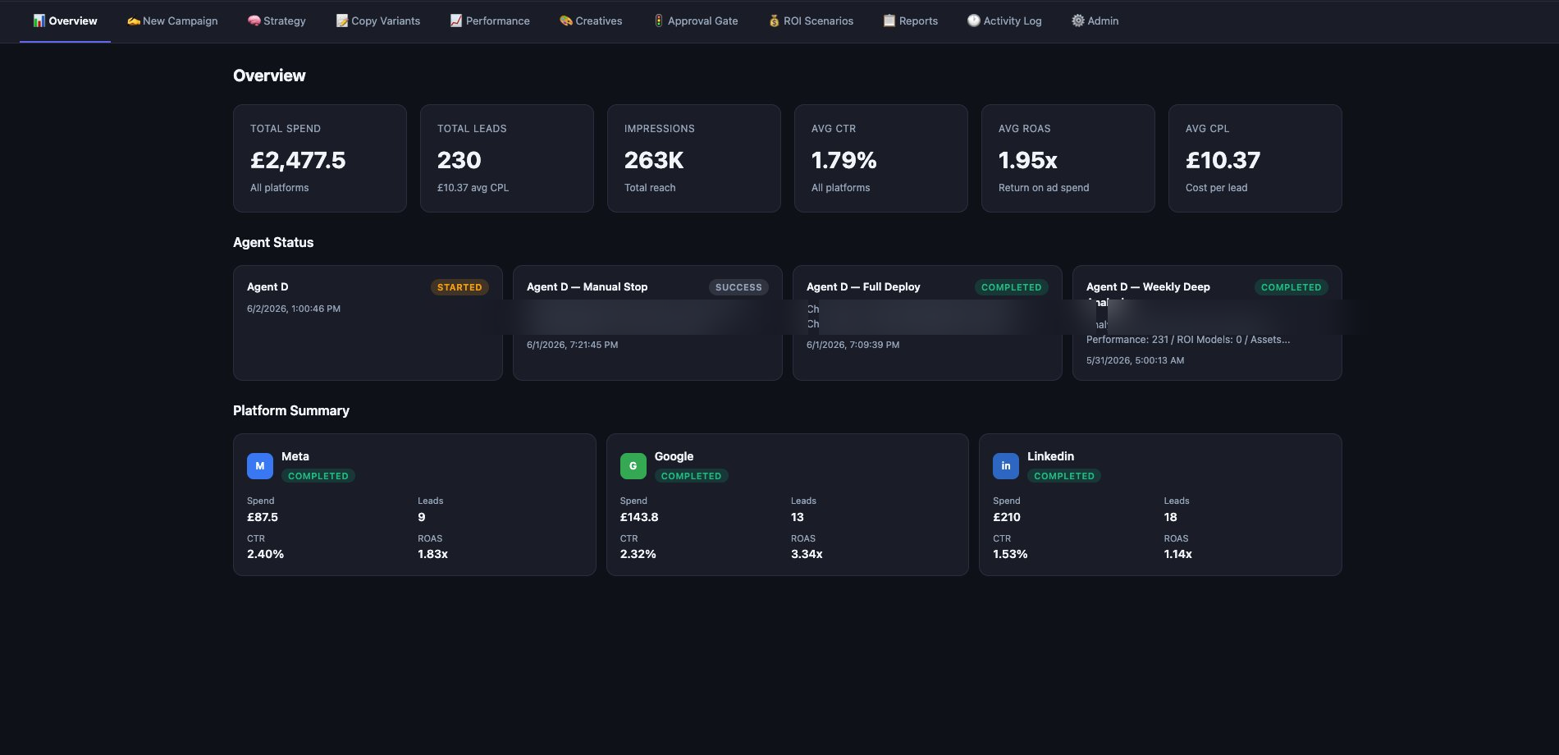Screen dimensions: 1559x755
Task: Click Linkedin ROAS value 1.14x
Action: pos(1178,554)
